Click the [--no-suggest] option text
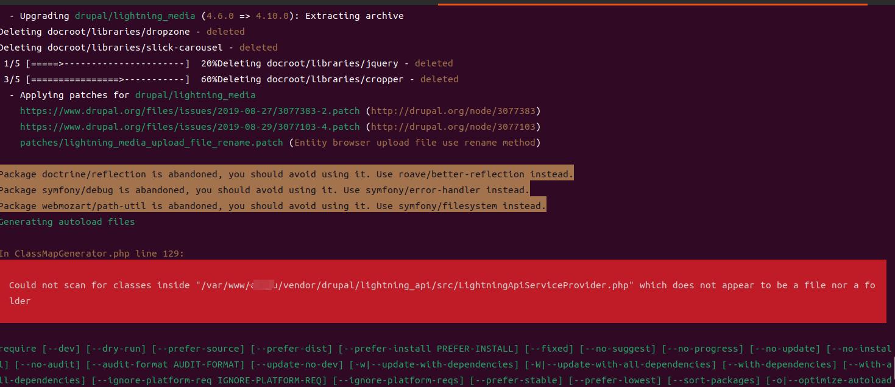This screenshot has height=387, width=895. coord(618,349)
